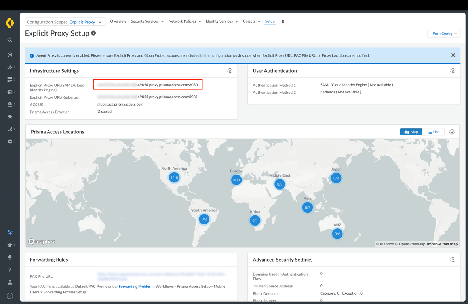This screenshot has width=468, height=304.
Task: Expand Security Services menu
Action: coord(147,21)
